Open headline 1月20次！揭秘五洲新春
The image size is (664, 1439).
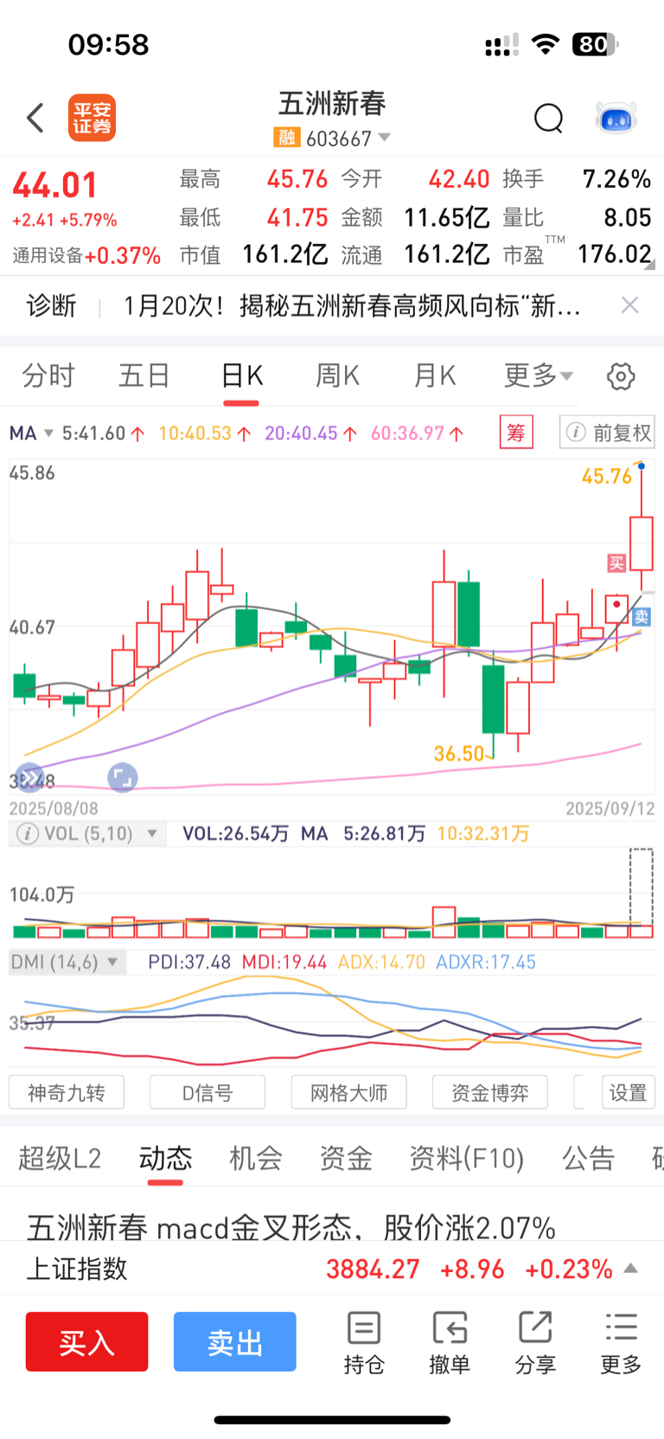click(x=352, y=305)
